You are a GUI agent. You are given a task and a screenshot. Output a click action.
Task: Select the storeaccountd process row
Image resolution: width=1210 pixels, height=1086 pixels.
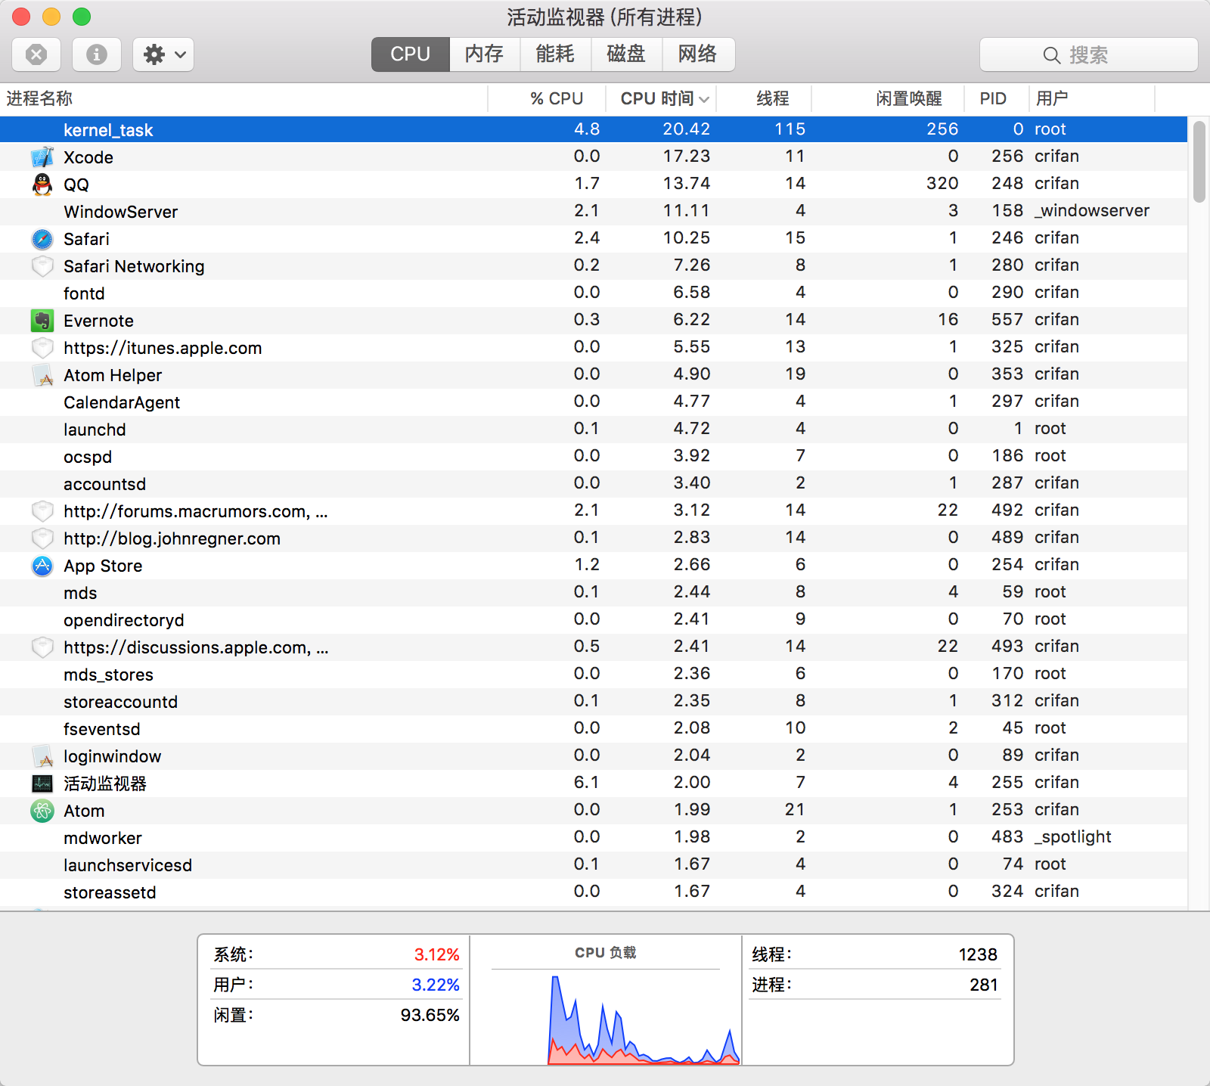(594, 702)
